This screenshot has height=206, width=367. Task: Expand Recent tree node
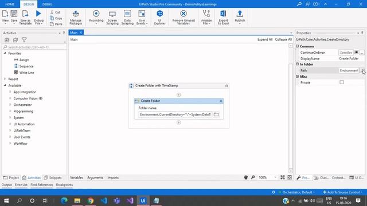pos(5,79)
